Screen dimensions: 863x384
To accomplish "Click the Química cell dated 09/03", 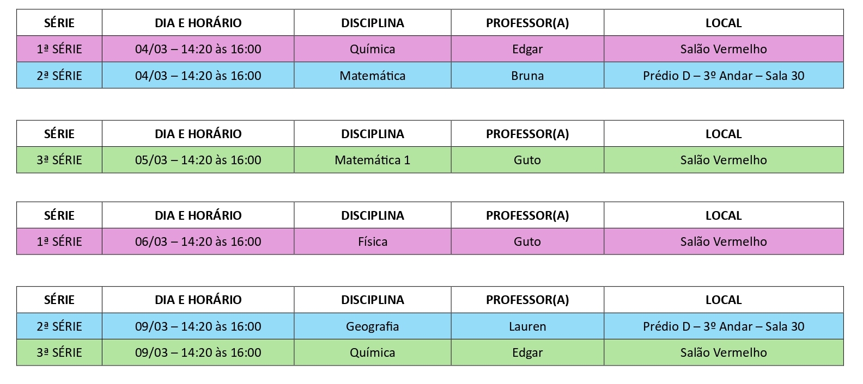I will 372,352.
